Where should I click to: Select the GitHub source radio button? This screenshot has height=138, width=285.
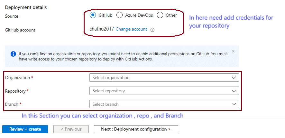tap(93, 15)
